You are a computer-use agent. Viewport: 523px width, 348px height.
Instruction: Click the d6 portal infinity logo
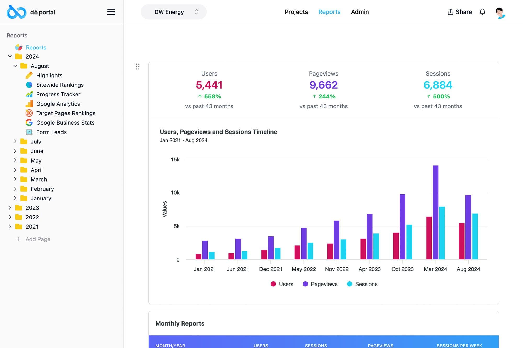point(16,12)
